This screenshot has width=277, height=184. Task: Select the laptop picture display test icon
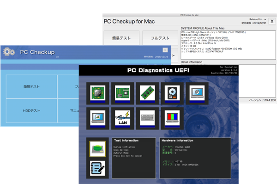click(x=98, y=118)
